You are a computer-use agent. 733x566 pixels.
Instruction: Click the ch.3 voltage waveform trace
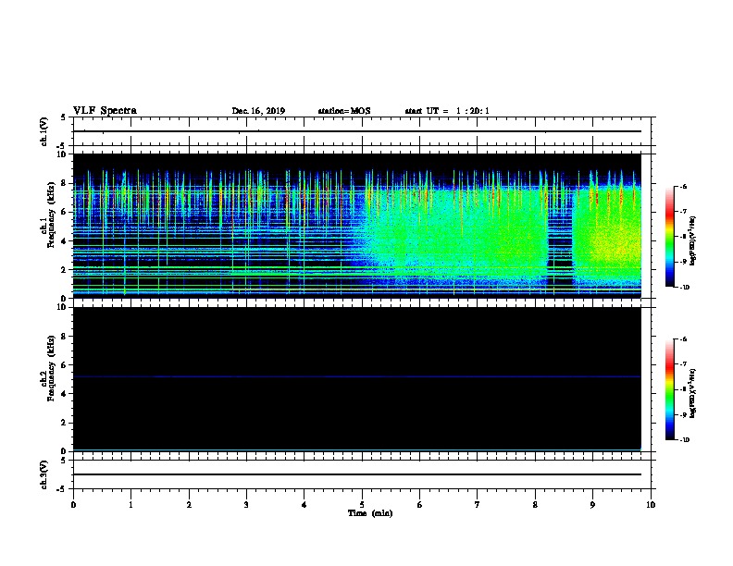[x=356, y=474]
